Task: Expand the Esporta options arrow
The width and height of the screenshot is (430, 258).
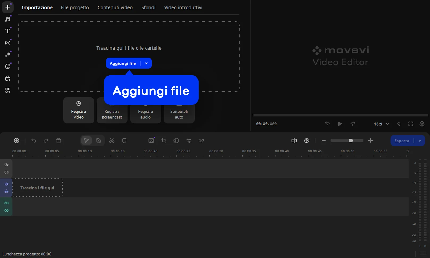Action: click(x=420, y=141)
